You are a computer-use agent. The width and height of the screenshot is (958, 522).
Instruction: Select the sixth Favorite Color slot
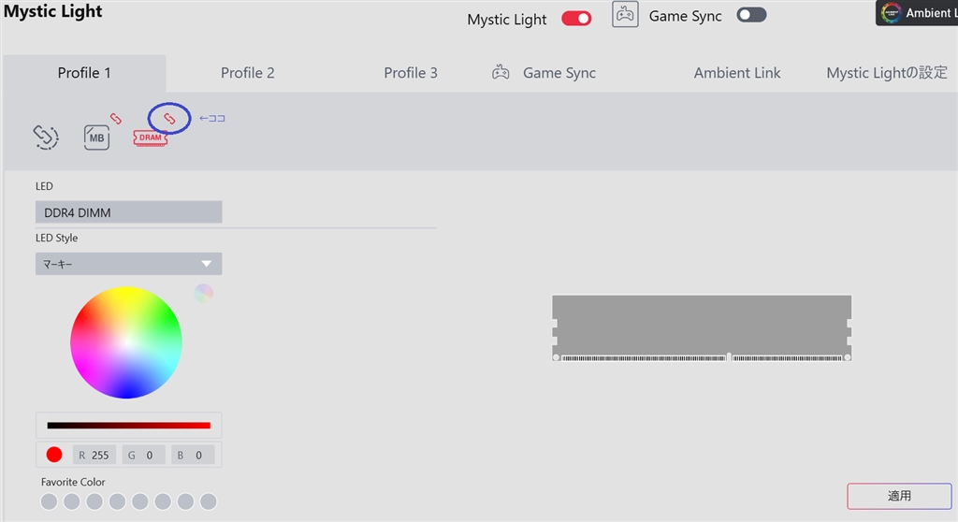163,501
